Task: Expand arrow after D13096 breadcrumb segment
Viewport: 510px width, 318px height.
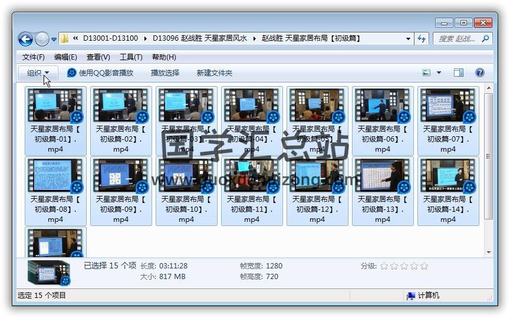Action: click(x=254, y=38)
